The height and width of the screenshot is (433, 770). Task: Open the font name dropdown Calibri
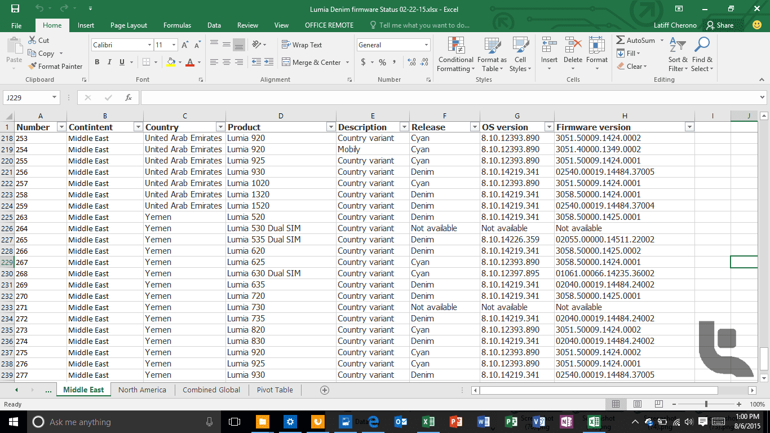(x=149, y=45)
